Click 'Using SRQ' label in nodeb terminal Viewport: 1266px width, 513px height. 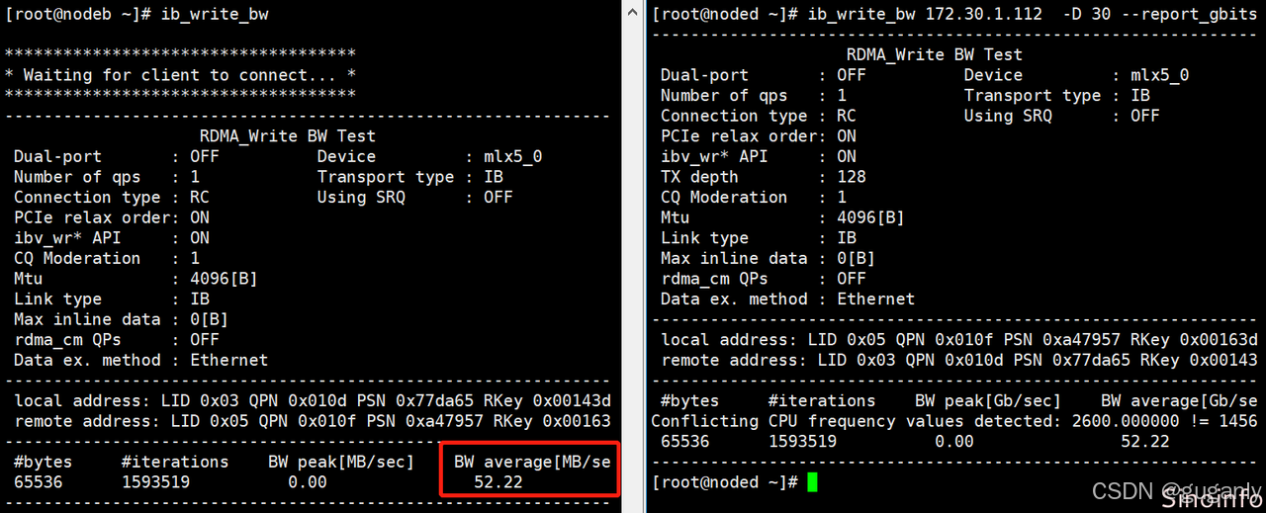361,197
